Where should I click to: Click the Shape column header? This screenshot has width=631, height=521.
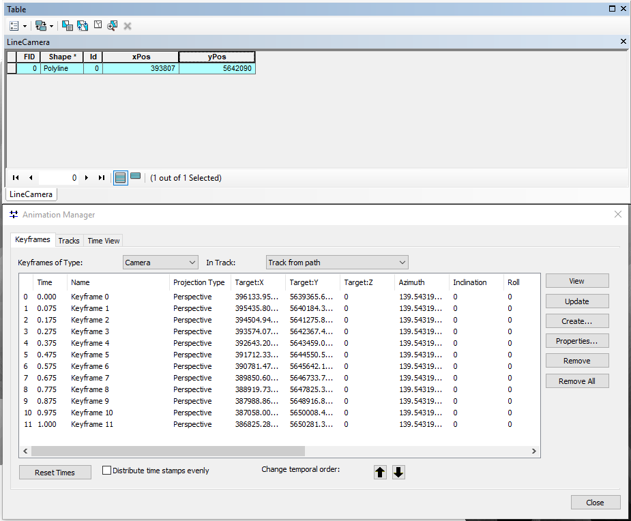(62, 57)
